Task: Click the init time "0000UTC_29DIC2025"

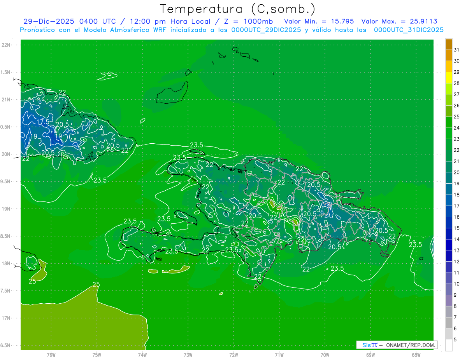Action: [266, 30]
